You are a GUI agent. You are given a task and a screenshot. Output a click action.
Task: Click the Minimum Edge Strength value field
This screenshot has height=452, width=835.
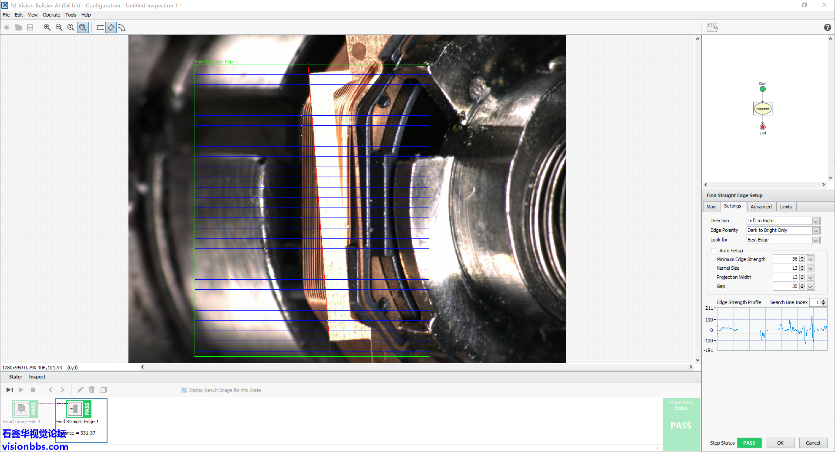point(785,259)
